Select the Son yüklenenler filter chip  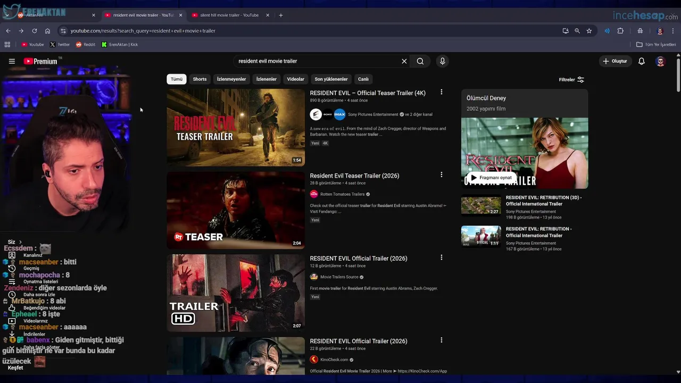click(331, 79)
